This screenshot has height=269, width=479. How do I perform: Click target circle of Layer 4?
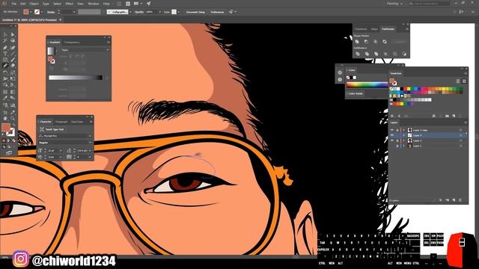460,135
